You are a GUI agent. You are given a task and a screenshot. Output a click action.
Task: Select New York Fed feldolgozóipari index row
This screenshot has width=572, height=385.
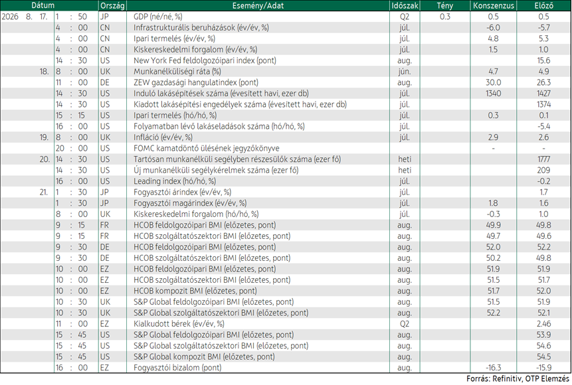205,60
